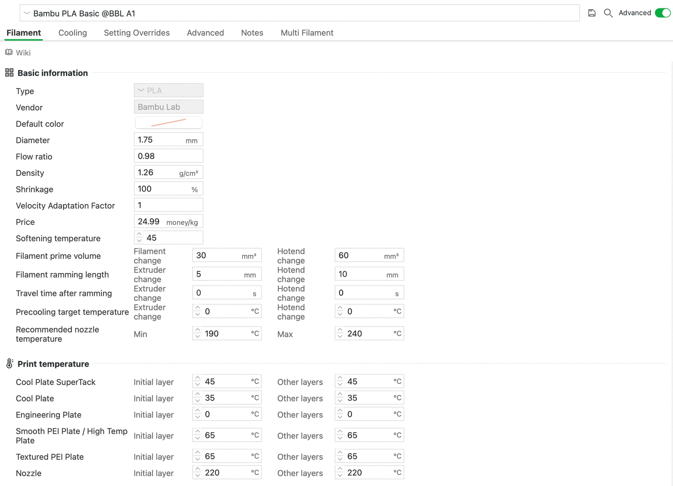Decrease Softening temperature with down arrow
Screen dimensions: 673x486
(x=139, y=241)
